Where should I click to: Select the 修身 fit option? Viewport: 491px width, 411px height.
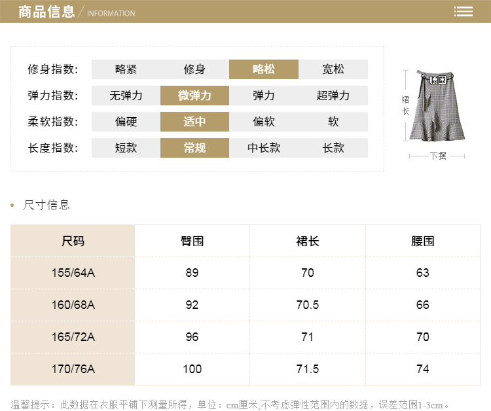(x=194, y=69)
